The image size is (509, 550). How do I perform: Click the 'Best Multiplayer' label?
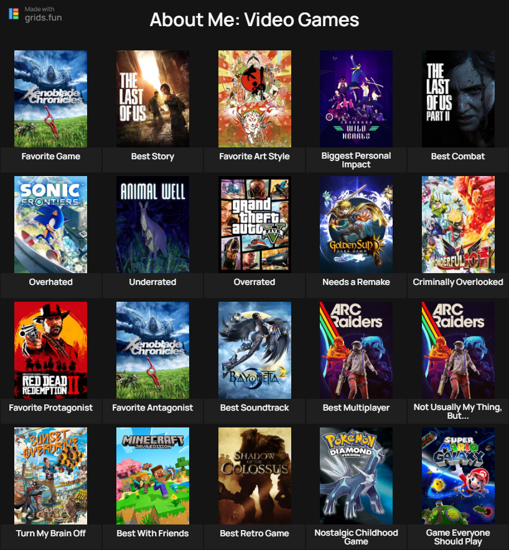(356, 408)
